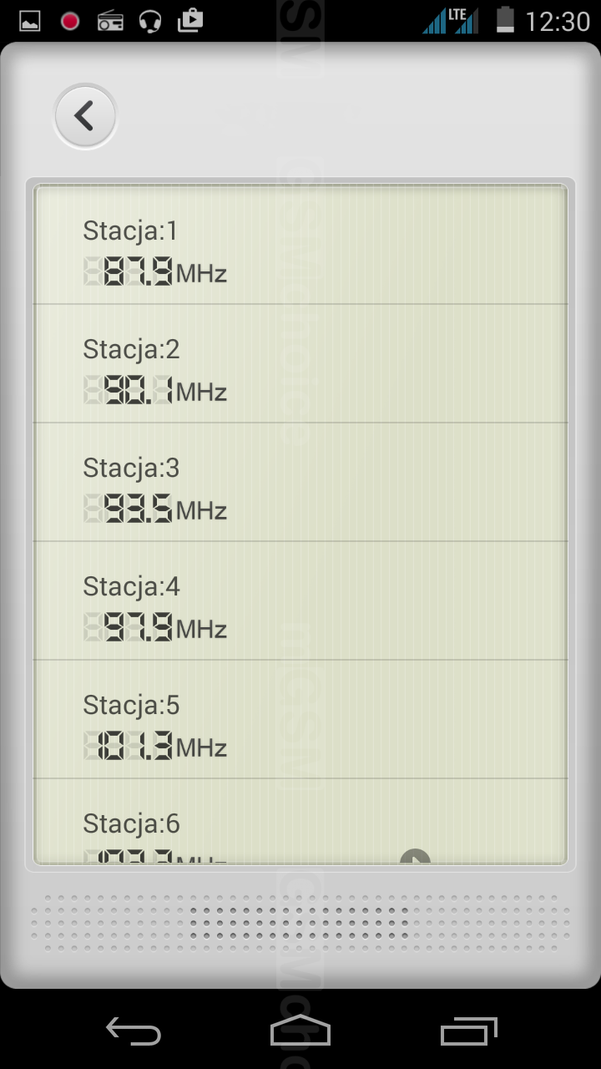601x1069 pixels.
Task: Open recent apps from the navigation bar
Action: 468,1032
